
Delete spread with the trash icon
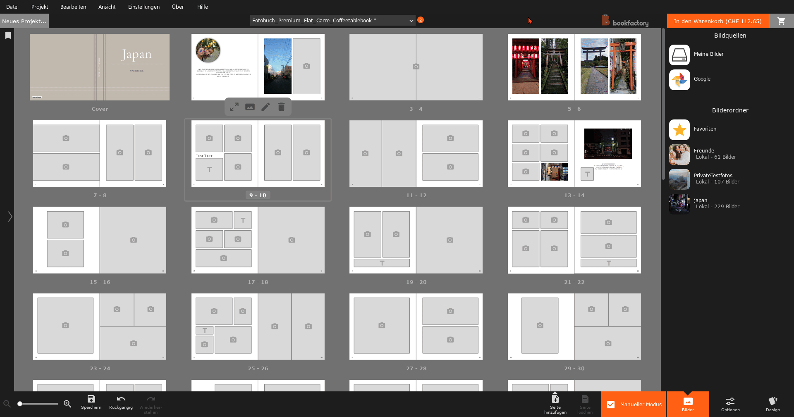(x=281, y=107)
